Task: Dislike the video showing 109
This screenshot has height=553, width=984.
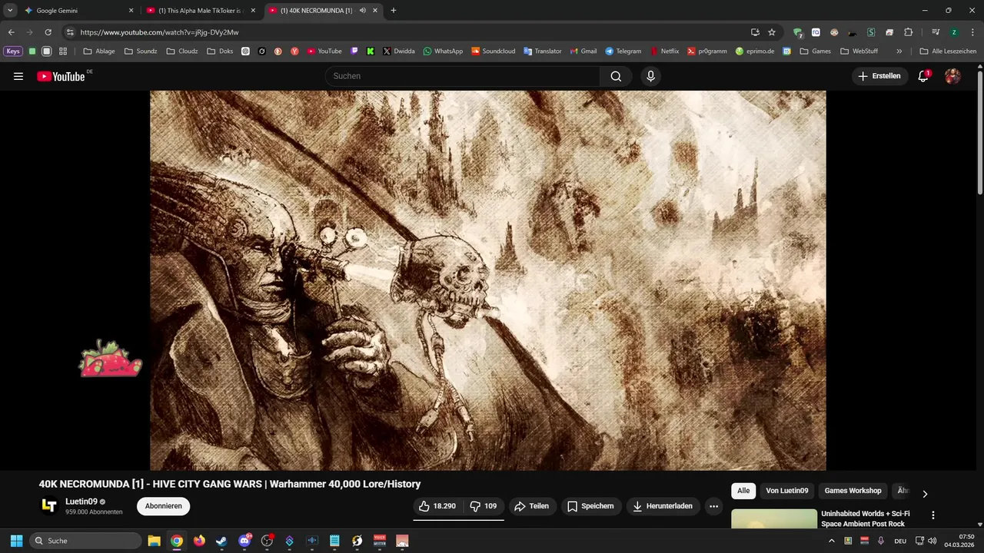Action: click(x=484, y=506)
